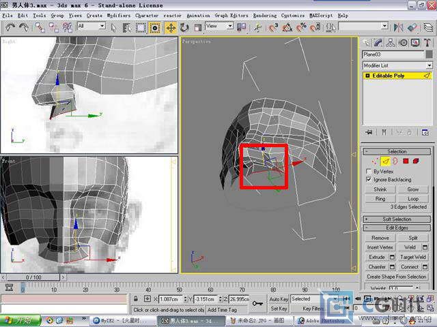
Task: Click Use Pivot Point Center icon
Action: [x=241, y=27]
